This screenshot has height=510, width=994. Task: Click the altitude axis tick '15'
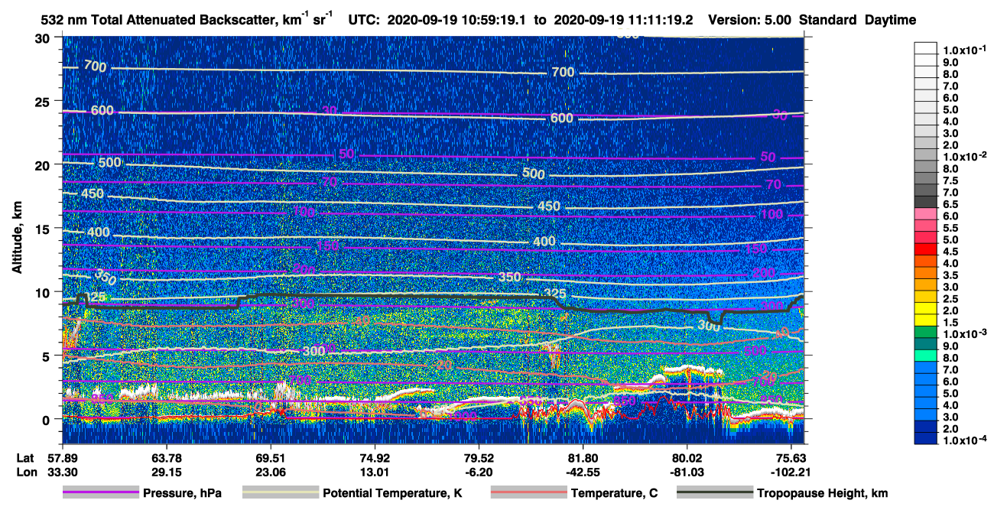44,229
